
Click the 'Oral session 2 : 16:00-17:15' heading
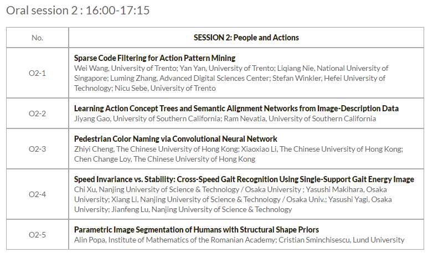point(78,11)
